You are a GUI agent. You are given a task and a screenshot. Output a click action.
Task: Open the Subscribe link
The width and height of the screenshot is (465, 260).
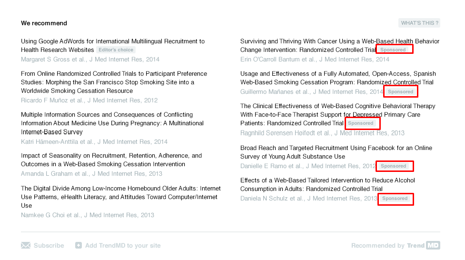point(49,246)
